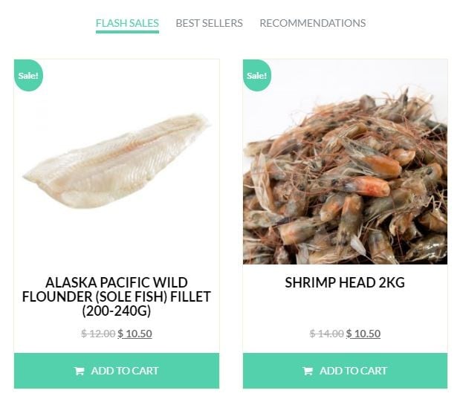The width and height of the screenshot is (463, 396).
Task: Click the Shrimp Head $10.50 sale price
Action: (x=363, y=334)
